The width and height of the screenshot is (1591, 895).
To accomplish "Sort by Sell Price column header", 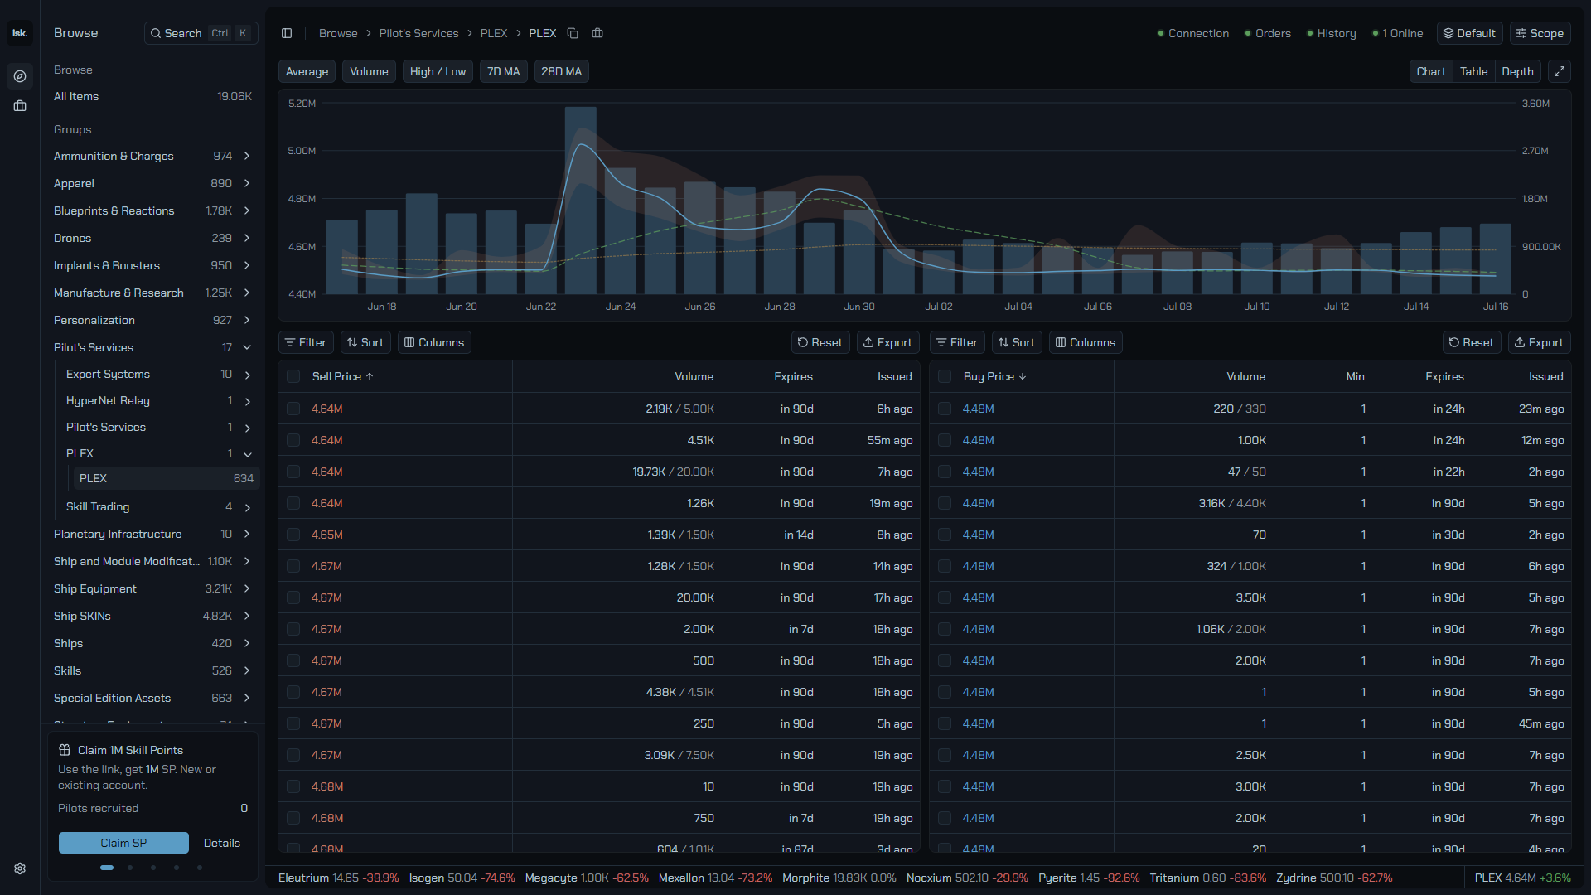I will (x=342, y=376).
